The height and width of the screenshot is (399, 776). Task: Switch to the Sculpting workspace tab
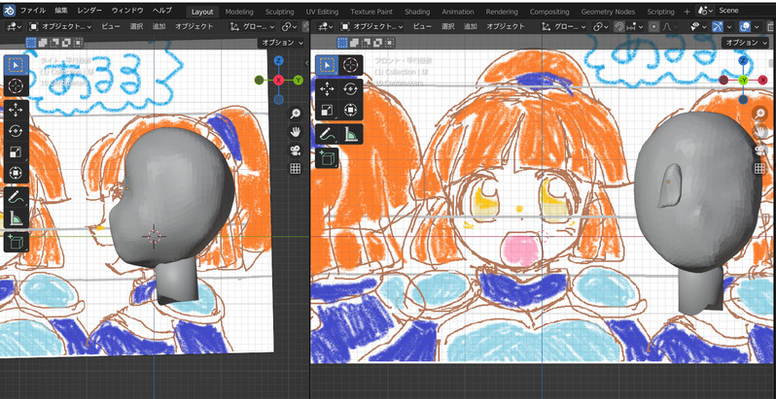[x=279, y=12]
